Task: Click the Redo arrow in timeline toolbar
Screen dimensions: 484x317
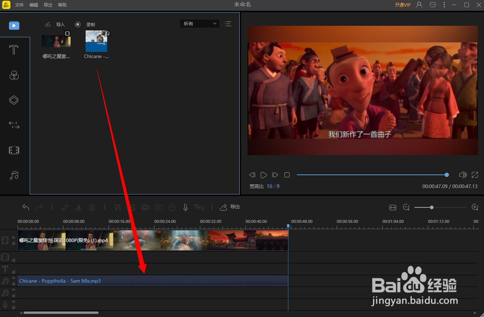Action: click(40, 208)
